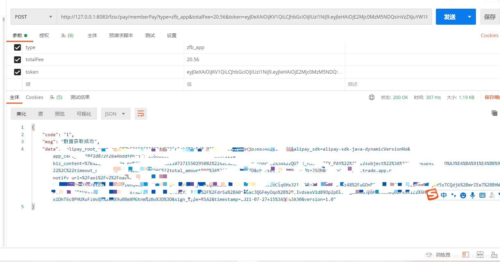500x262 pixels.
Task: Click the left sidebar vertical scrollbar
Action: 4,131
